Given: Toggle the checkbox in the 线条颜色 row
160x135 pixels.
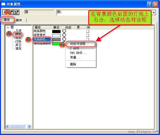Looking at the screenshot, I should [88, 31].
